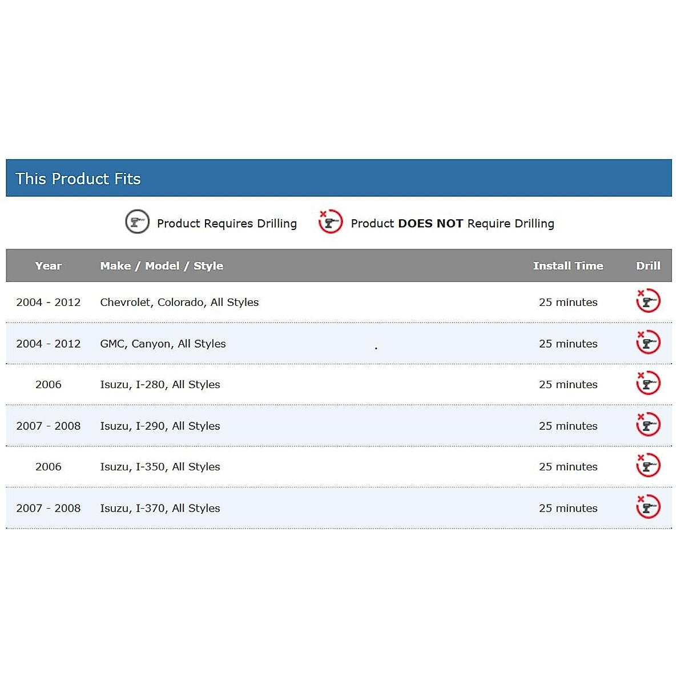Click the Drill column header

coord(648,266)
